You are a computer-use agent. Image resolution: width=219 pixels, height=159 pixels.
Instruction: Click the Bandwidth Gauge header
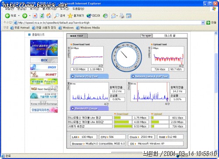click(x=89, y=108)
